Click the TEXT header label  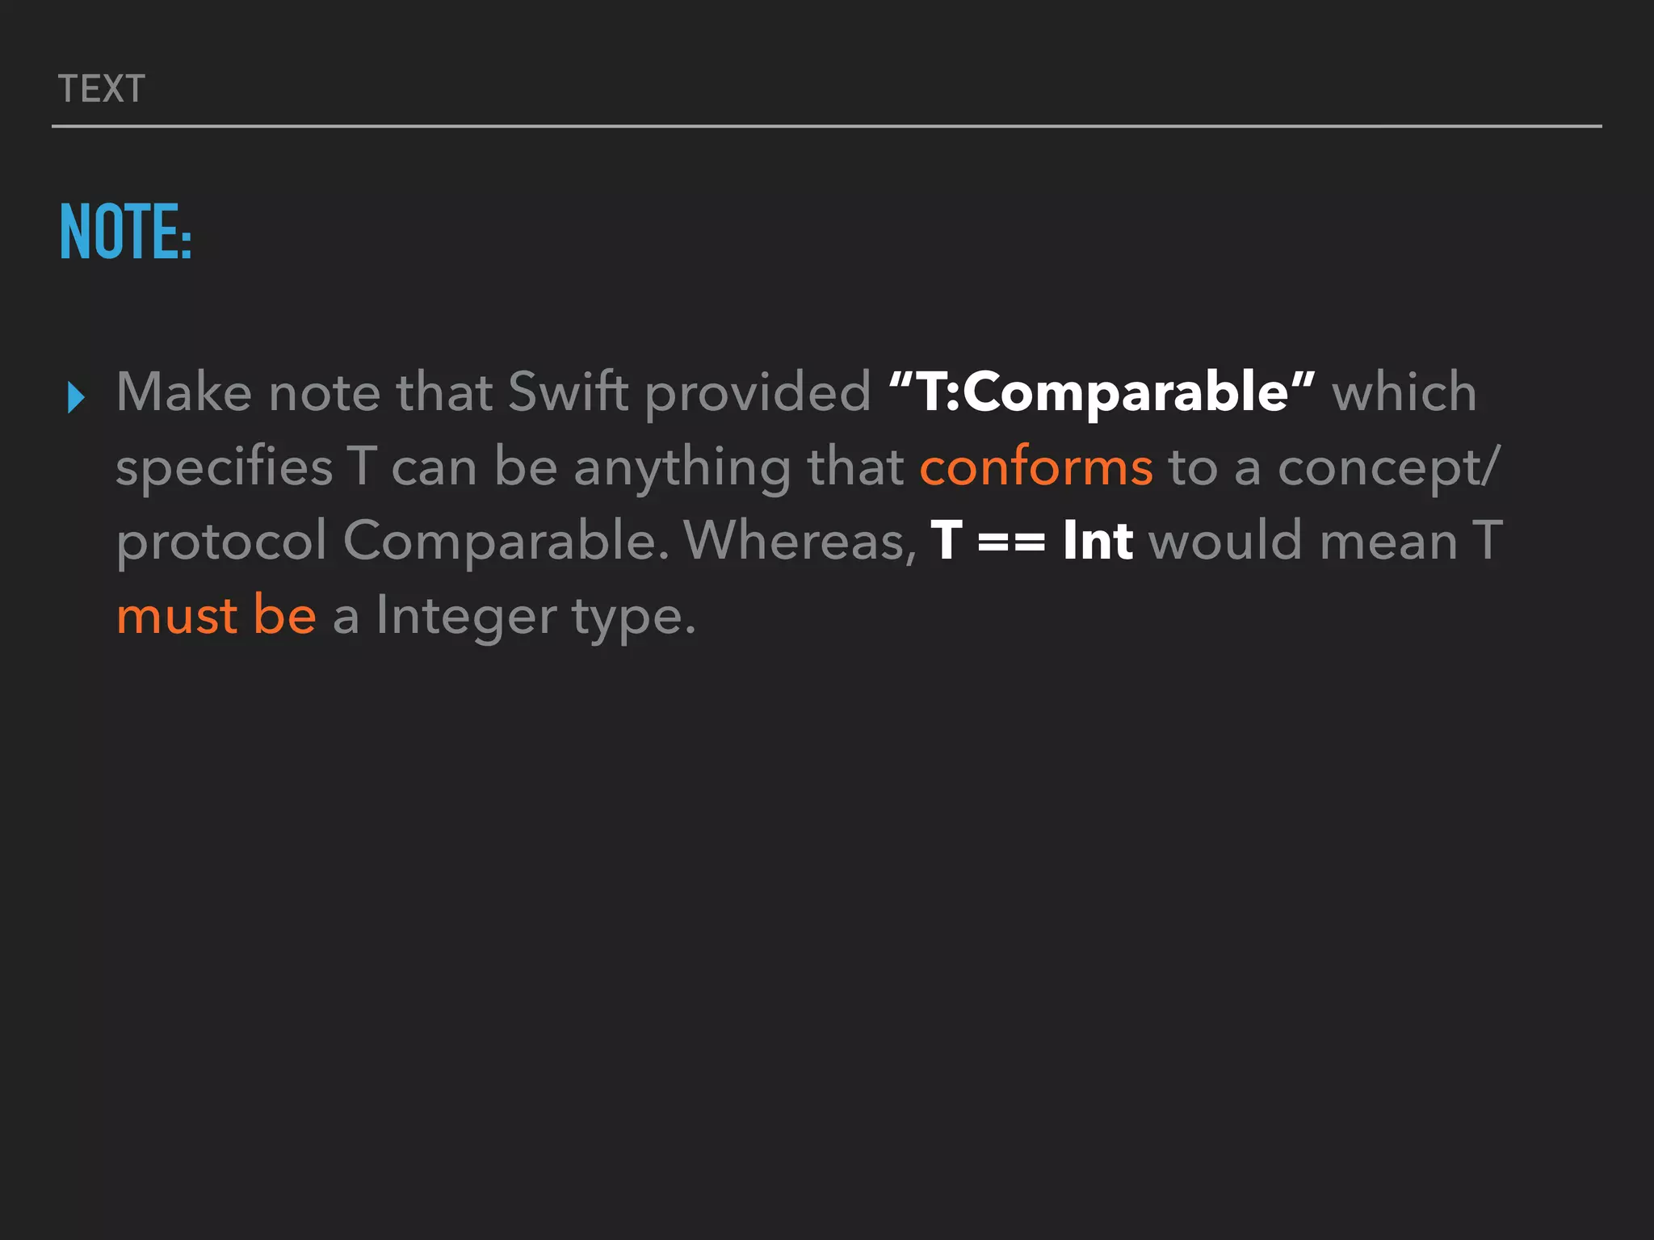click(x=102, y=89)
